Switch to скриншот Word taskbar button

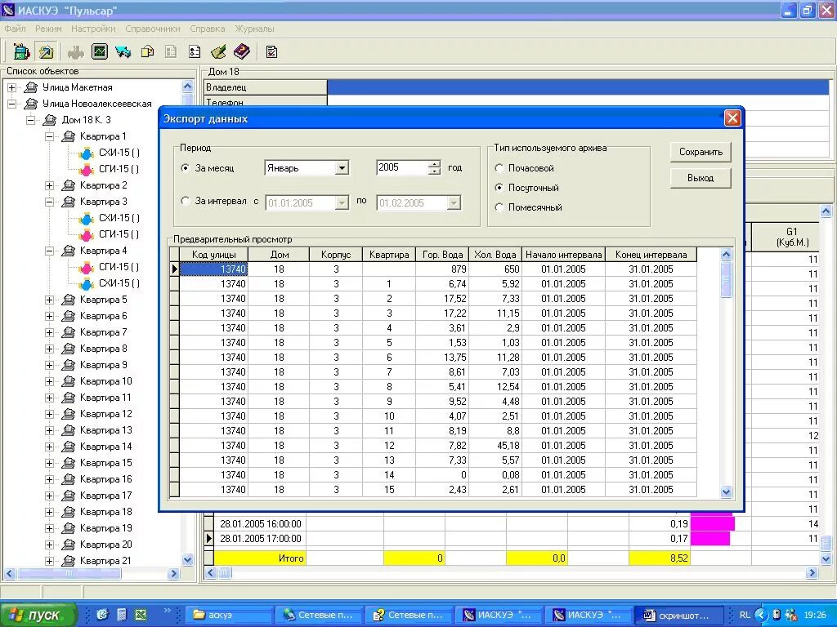(679, 615)
